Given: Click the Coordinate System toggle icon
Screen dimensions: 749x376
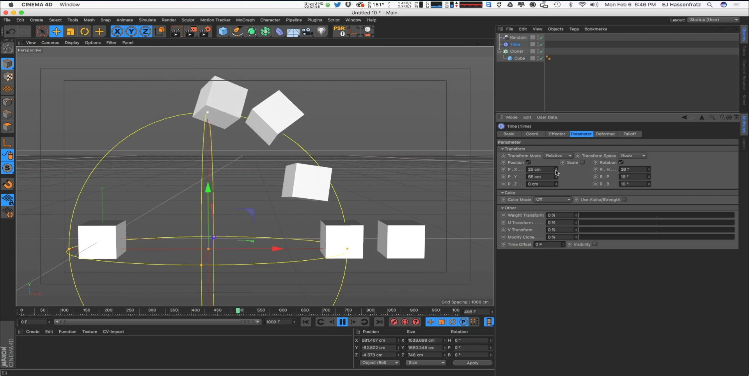Looking at the screenshot, I should pyautogui.click(x=160, y=32).
